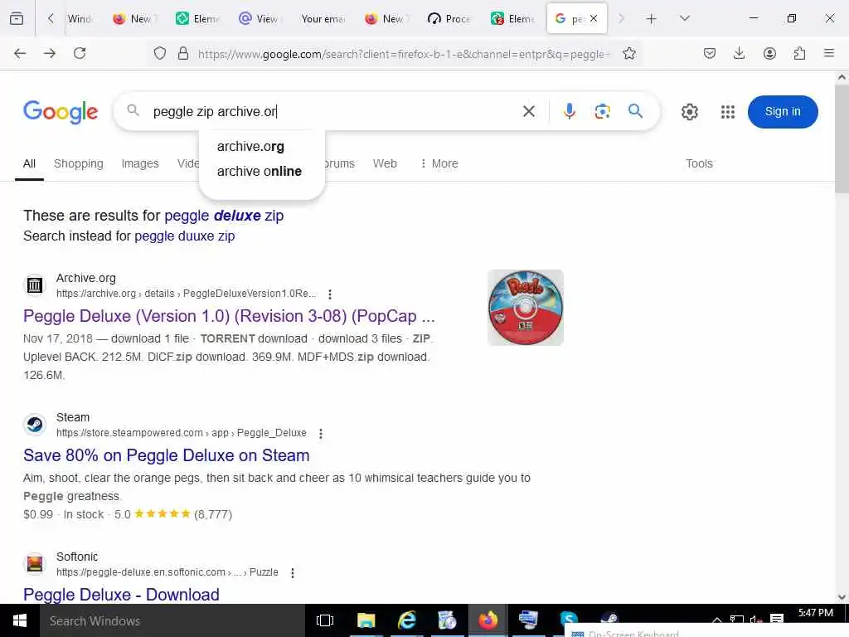Screen dimensions: 849x637
Task: Go back to previous page
Action: (20, 53)
